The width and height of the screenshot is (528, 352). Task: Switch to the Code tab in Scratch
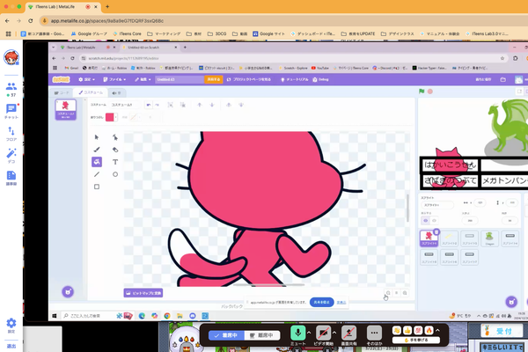[62, 92]
